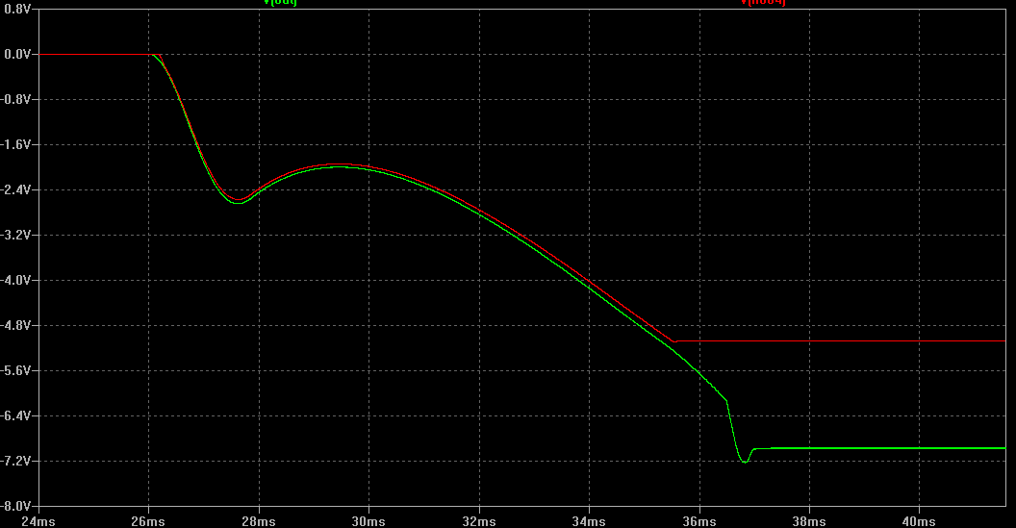Viewport: 1016px width, 528px height.
Task: Click the -4.8V vertical axis label
Action: [x=15, y=325]
